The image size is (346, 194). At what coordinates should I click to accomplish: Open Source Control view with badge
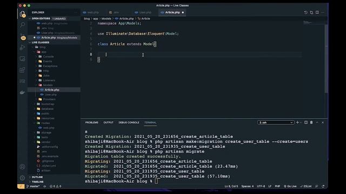coord(22,36)
